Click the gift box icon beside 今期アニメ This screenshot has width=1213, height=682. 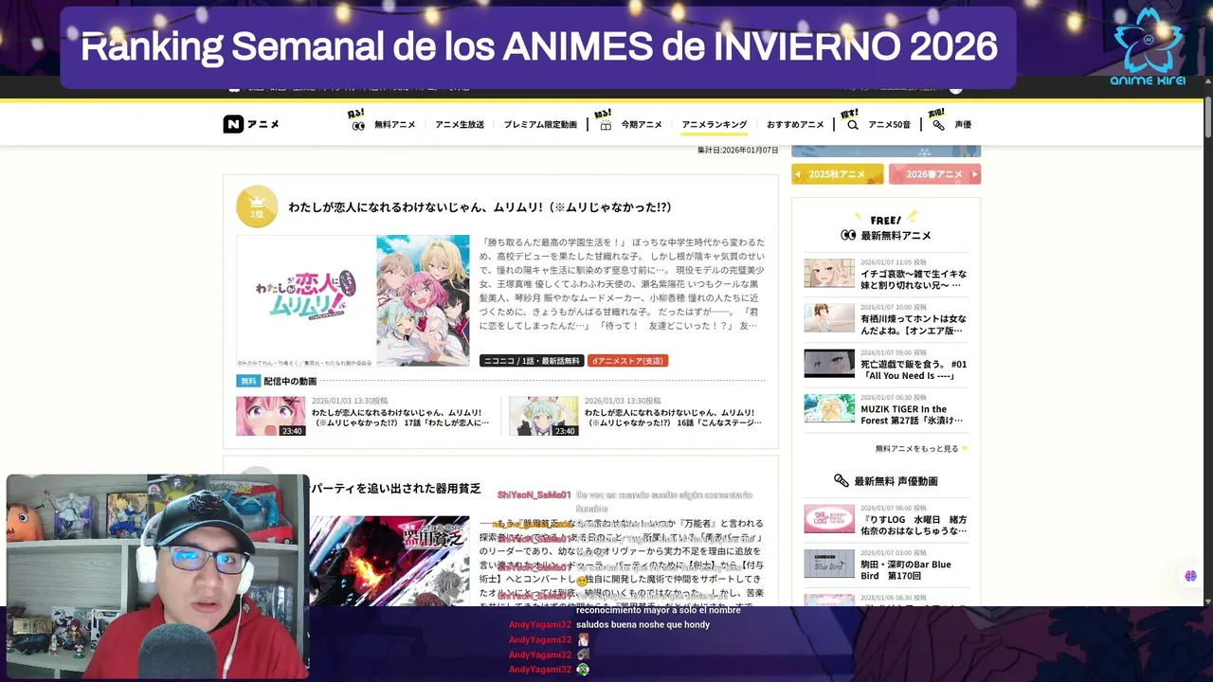point(606,125)
